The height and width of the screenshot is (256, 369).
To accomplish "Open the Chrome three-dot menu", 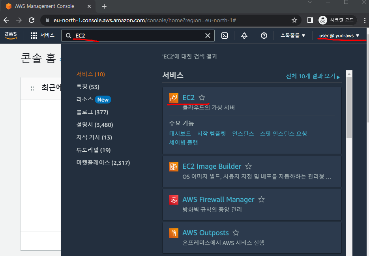I will 365,20.
